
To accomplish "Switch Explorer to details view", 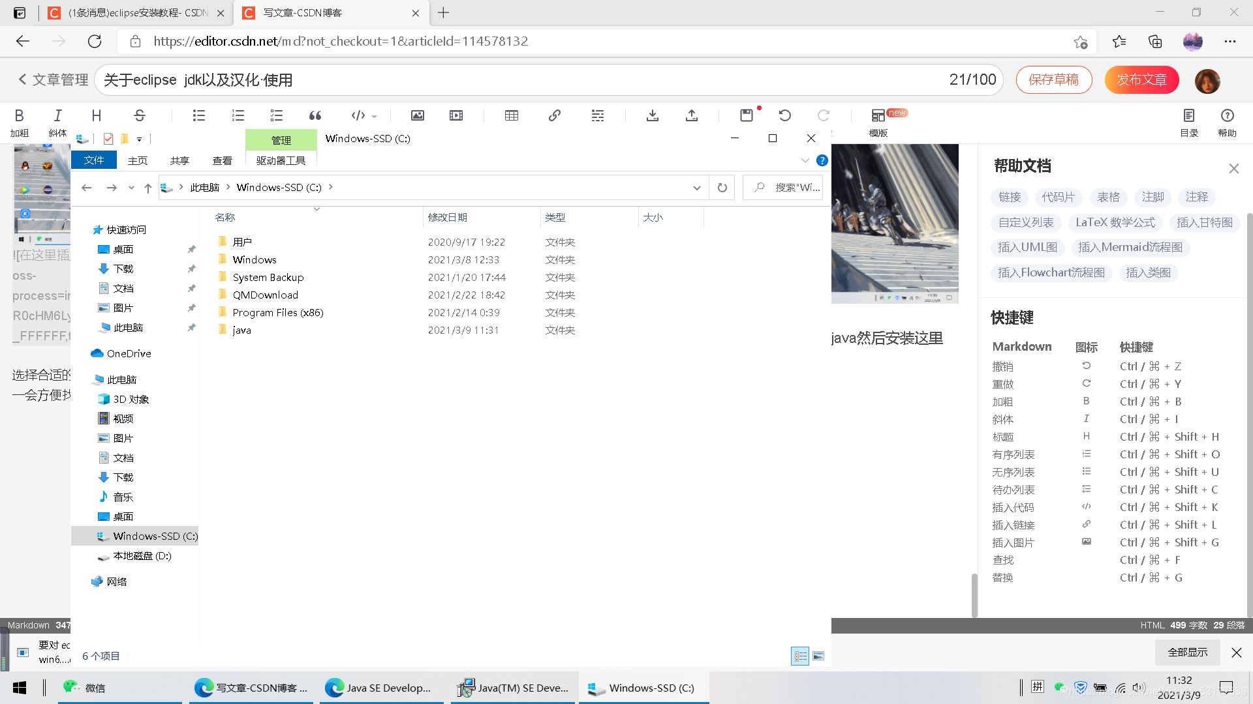I will pyautogui.click(x=800, y=656).
